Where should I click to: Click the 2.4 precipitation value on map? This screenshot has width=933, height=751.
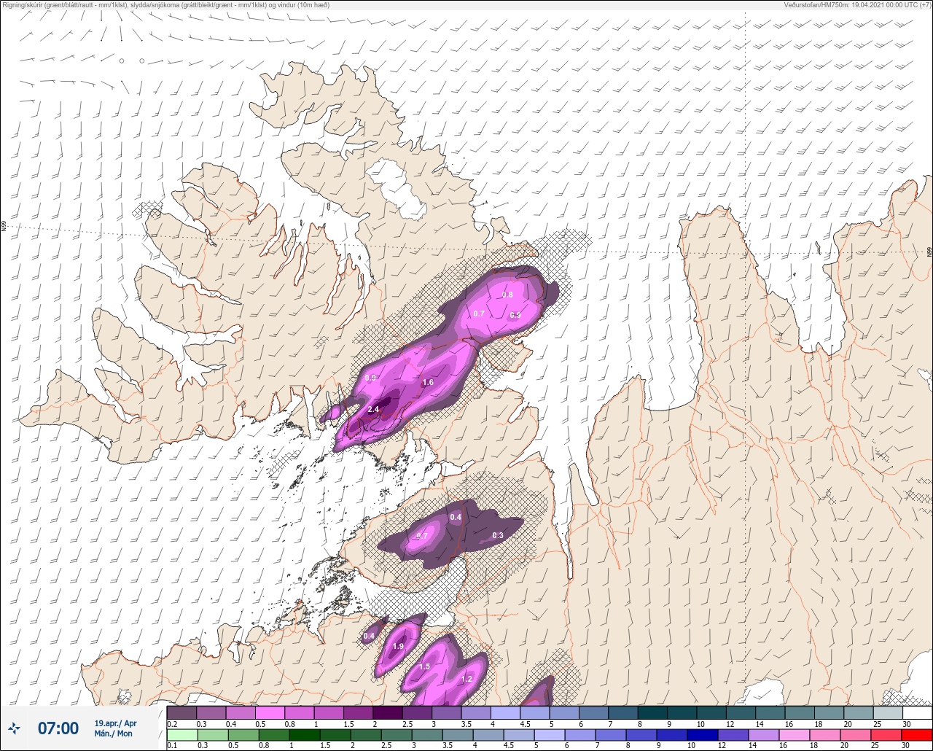(373, 409)
